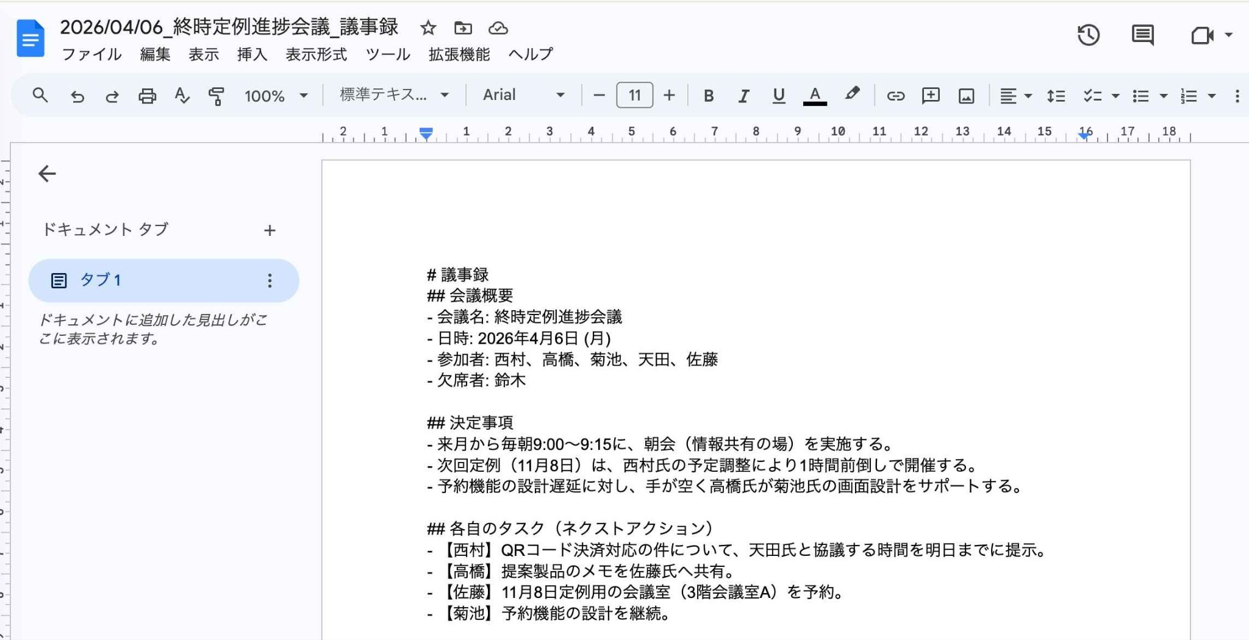
Task: Insert a link via toolbar
Action: (x=895, y=96)
